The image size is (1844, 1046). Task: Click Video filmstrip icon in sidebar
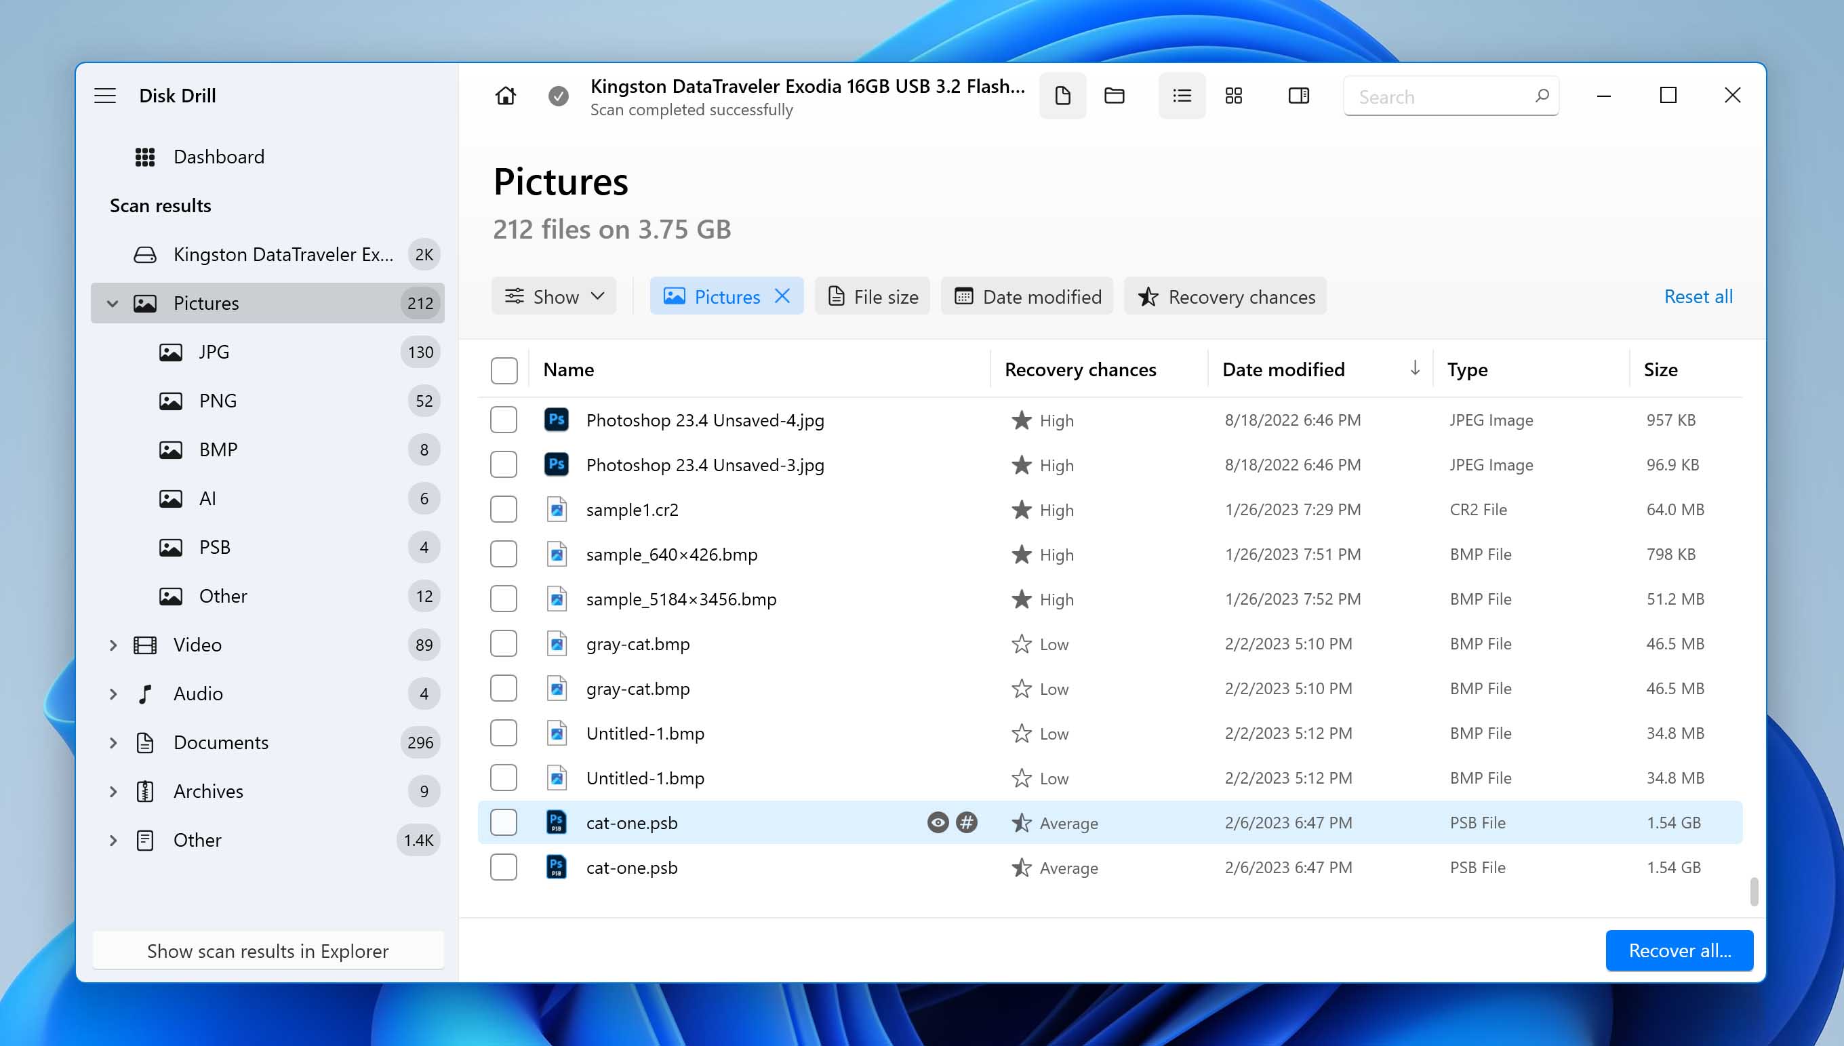click(145, 645)
